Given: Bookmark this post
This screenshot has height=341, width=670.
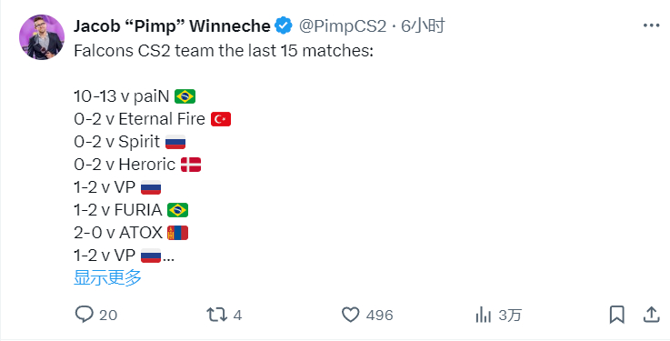Looking at the screenshot, I should 617,315.
